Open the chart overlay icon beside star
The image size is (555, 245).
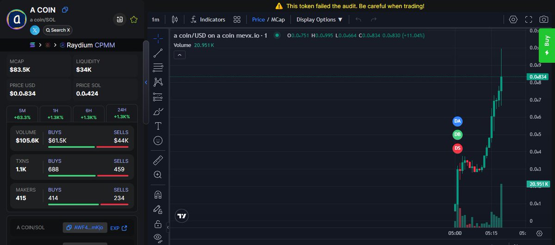[120, 19]
